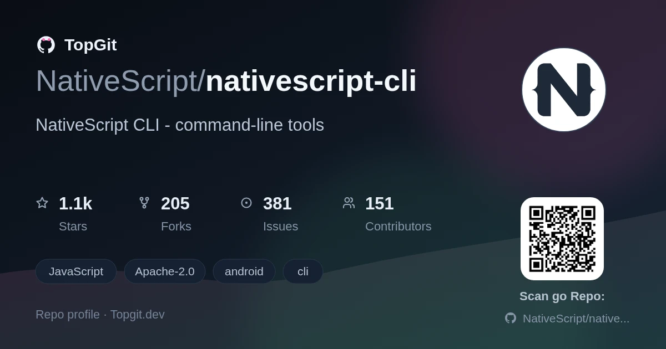This screenshot has width=666, height=349.
Task: Select the JavaScript tag
Action: pos(76,271)
